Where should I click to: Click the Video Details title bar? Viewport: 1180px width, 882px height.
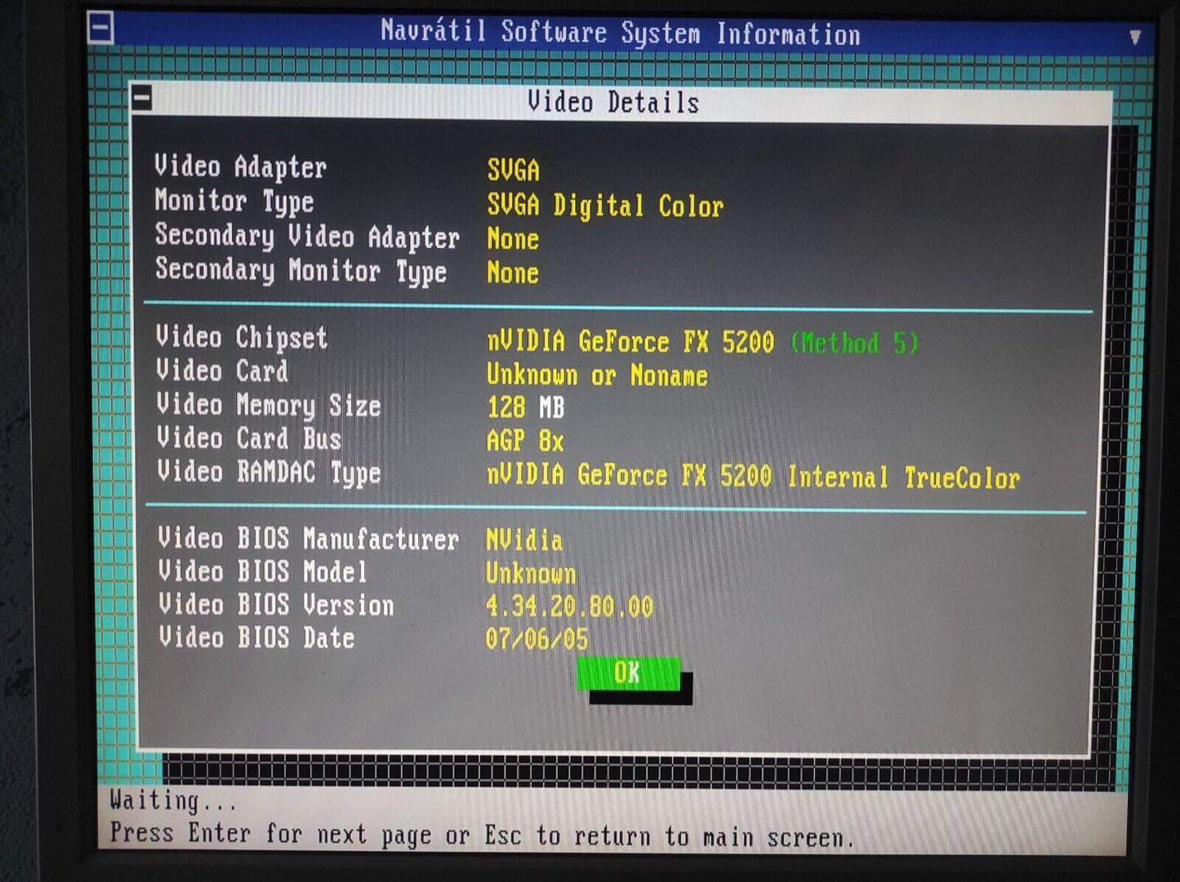click(x=612, y=103)
